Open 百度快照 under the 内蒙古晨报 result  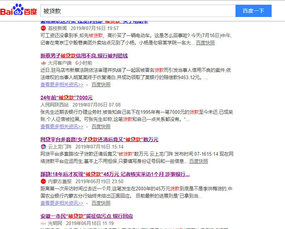tap(101, 203)
